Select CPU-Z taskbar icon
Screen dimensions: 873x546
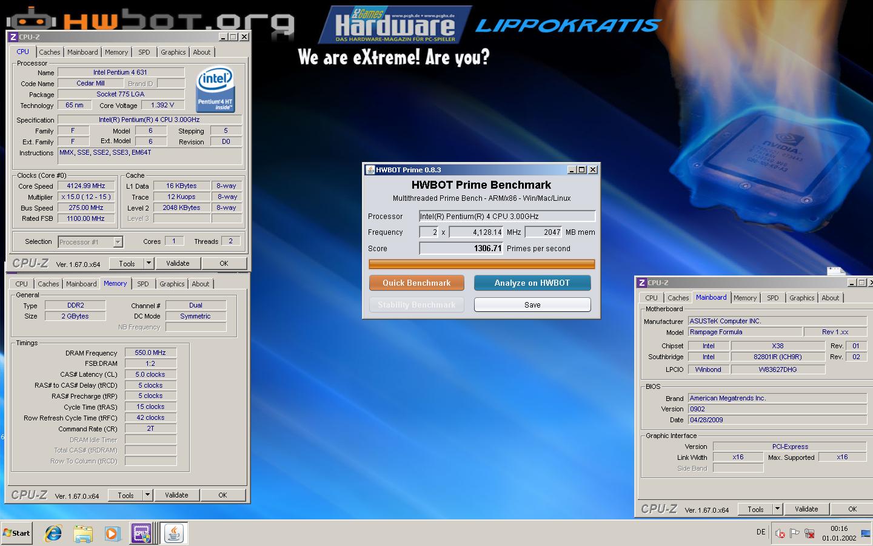pos(142,533)
